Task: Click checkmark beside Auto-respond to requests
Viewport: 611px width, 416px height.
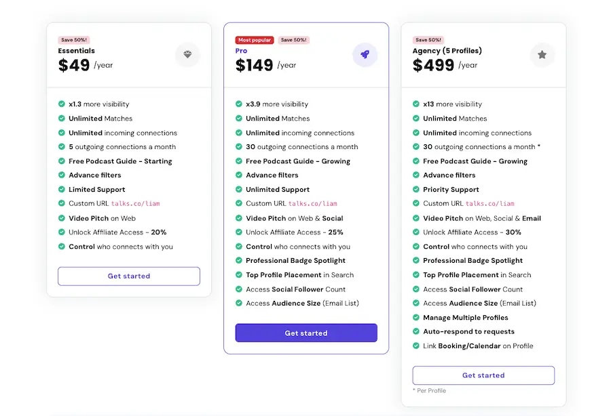Action: click(416, 331)
